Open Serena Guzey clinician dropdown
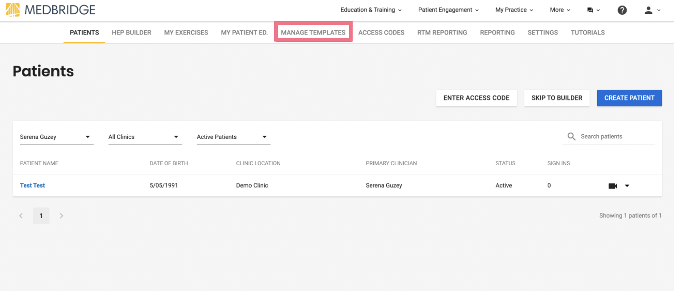This screenshot has height=291, width=674. coord(57,137)
